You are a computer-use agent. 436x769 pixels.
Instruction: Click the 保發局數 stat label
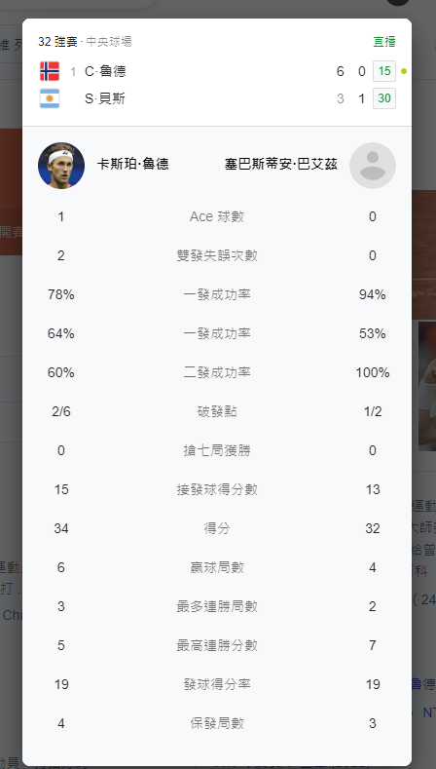(x=216, y=723)
